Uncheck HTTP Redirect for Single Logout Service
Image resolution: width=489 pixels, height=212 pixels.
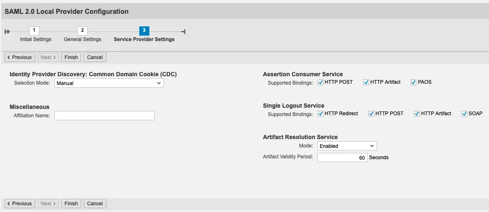coord(321,114)
